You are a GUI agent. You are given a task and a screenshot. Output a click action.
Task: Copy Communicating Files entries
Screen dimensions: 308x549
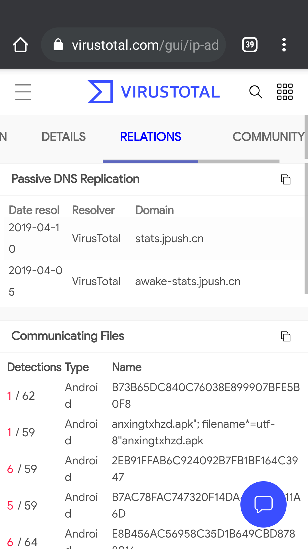point(286,336)
